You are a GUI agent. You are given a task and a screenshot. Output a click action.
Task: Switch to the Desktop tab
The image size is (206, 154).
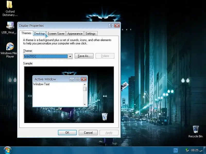click(x=39, y=34)
